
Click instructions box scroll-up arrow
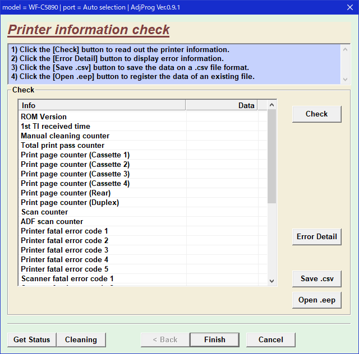pos(345,49)
